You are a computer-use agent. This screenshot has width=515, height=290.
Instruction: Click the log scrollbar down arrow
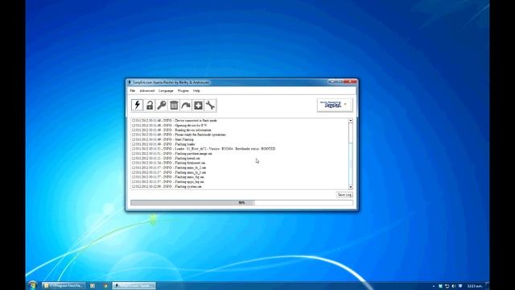point(351,187)
